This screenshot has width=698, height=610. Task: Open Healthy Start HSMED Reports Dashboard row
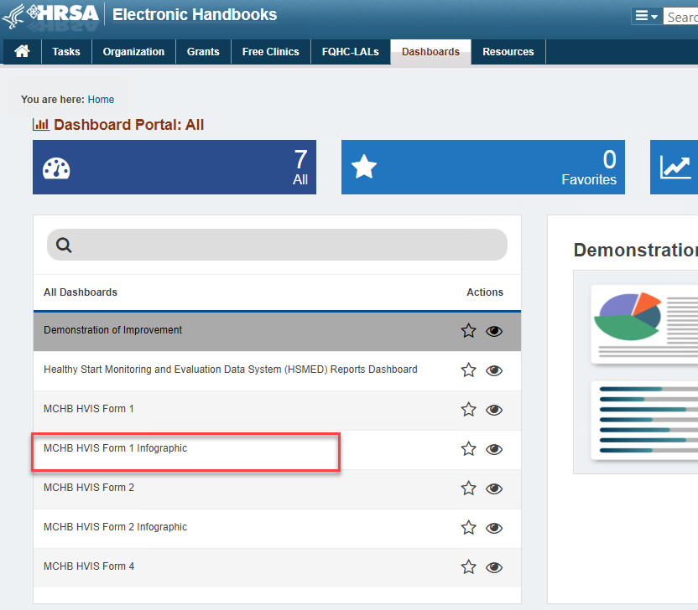277,371
